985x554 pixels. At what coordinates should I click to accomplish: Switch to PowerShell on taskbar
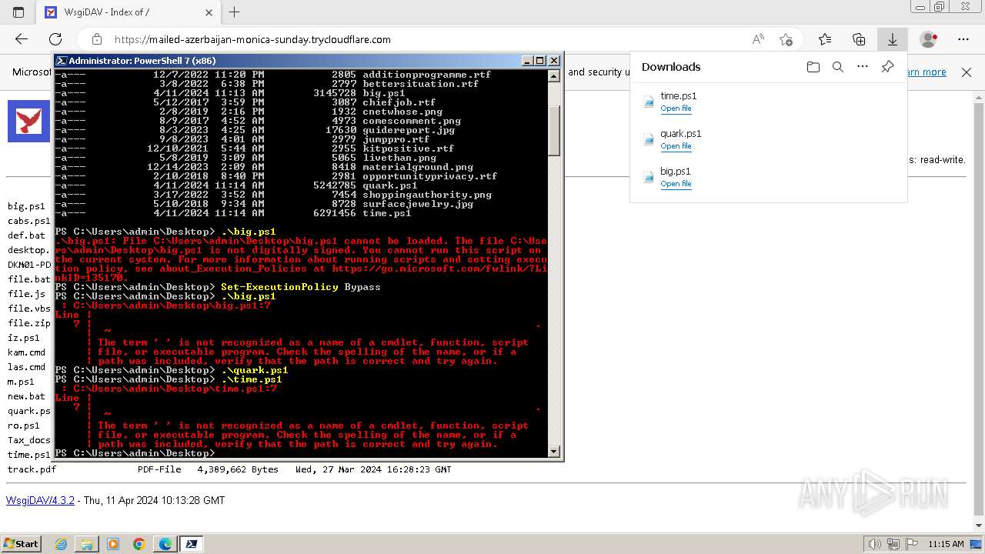click(192, 544)
